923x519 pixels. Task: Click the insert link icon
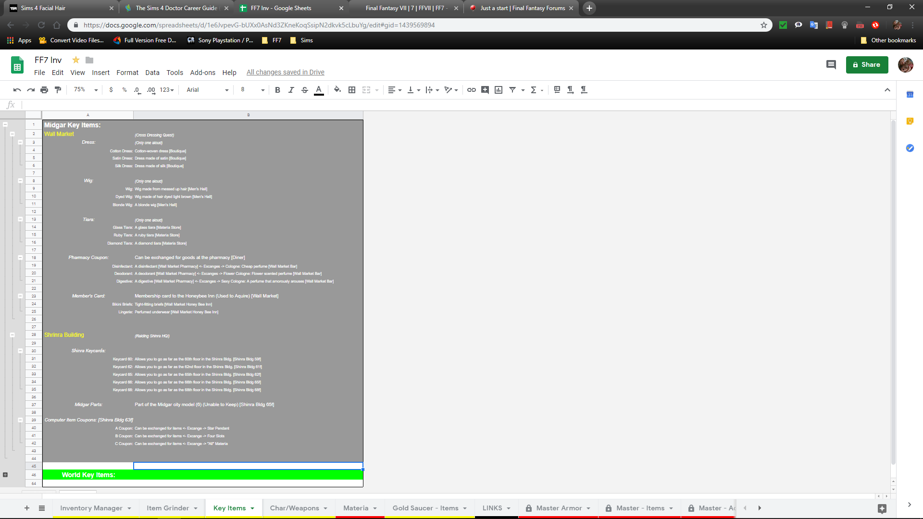pyautogui.click(x=472, y=90)
